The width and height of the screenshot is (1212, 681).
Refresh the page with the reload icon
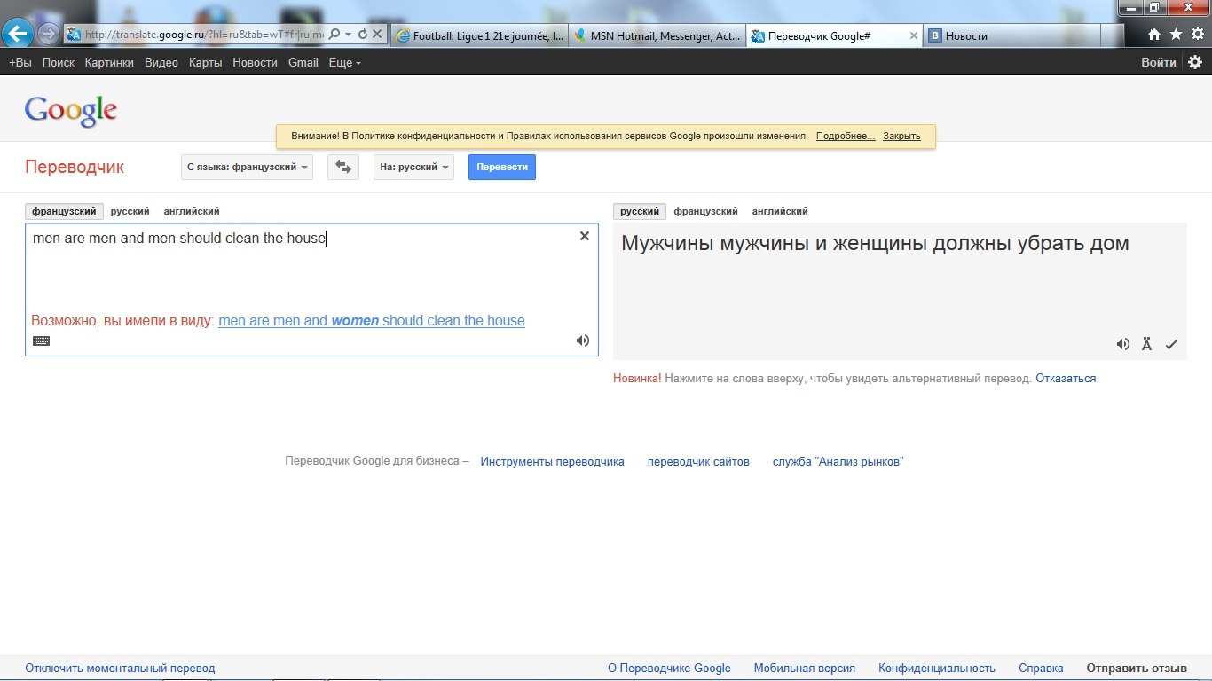pos(362,35)
